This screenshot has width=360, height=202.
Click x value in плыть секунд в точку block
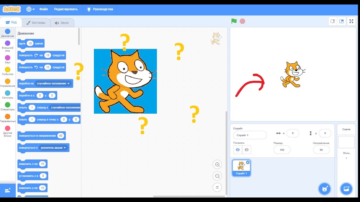click(64, 120)
